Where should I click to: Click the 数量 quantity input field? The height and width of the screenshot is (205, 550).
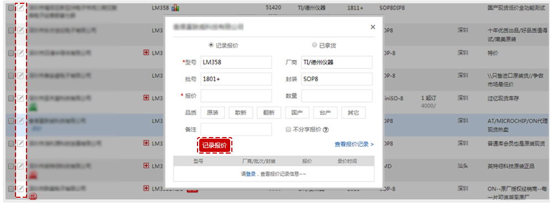(x=337, y=96)
